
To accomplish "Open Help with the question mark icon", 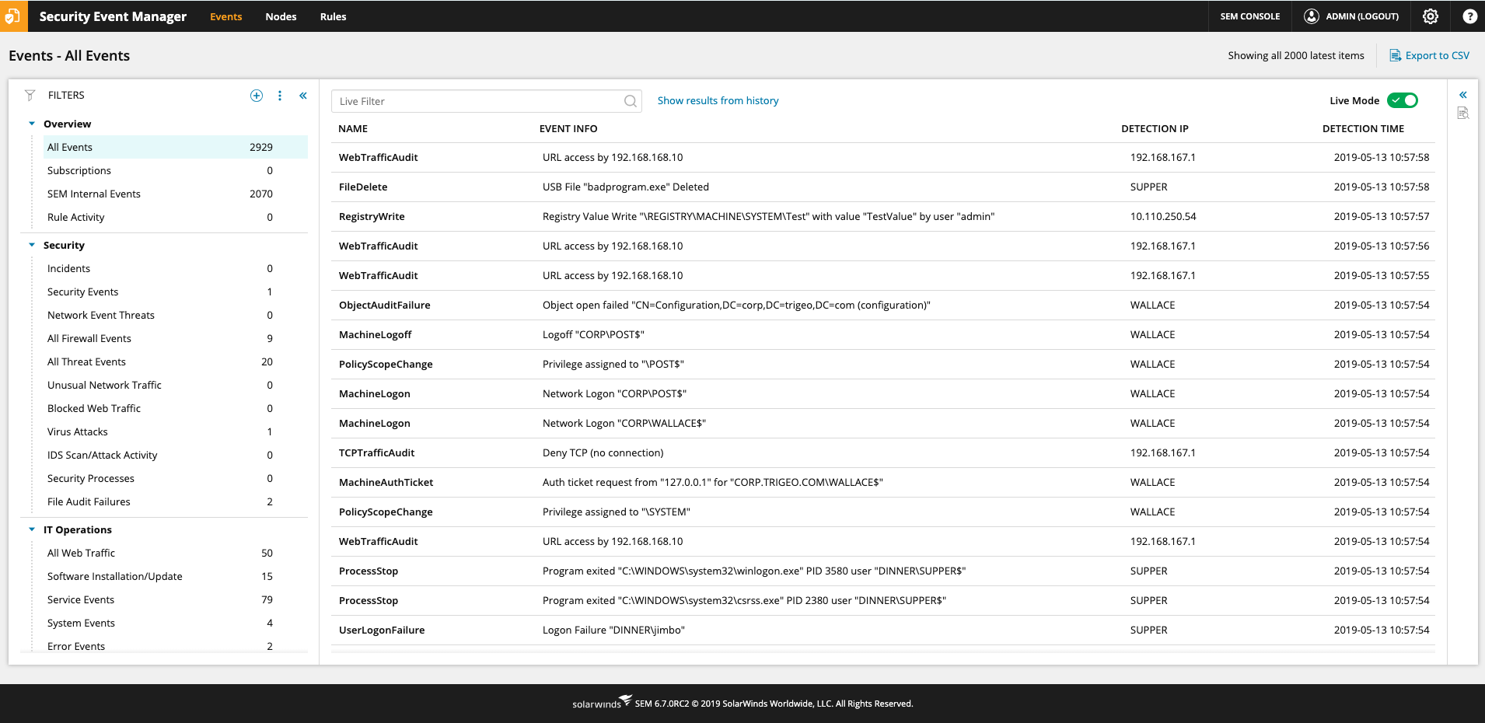I will pos(1469,16).
